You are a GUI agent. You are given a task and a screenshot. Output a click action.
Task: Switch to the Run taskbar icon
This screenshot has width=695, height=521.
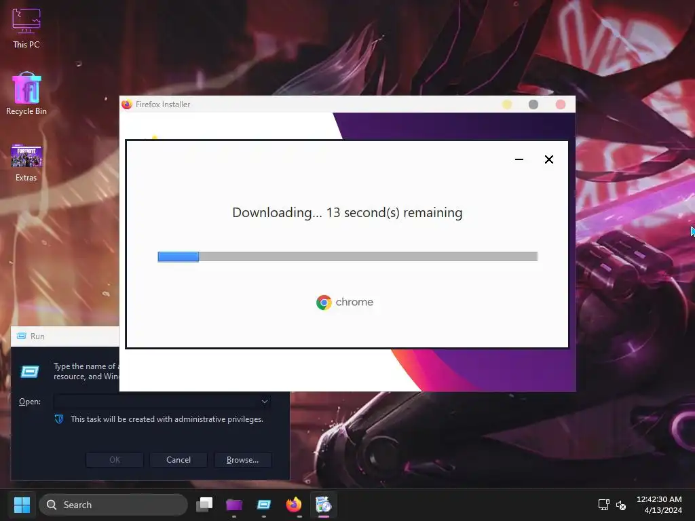pyautogui.click(x=264, y=505)
